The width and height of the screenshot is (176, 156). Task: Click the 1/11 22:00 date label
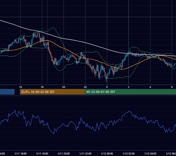(85, 153)
